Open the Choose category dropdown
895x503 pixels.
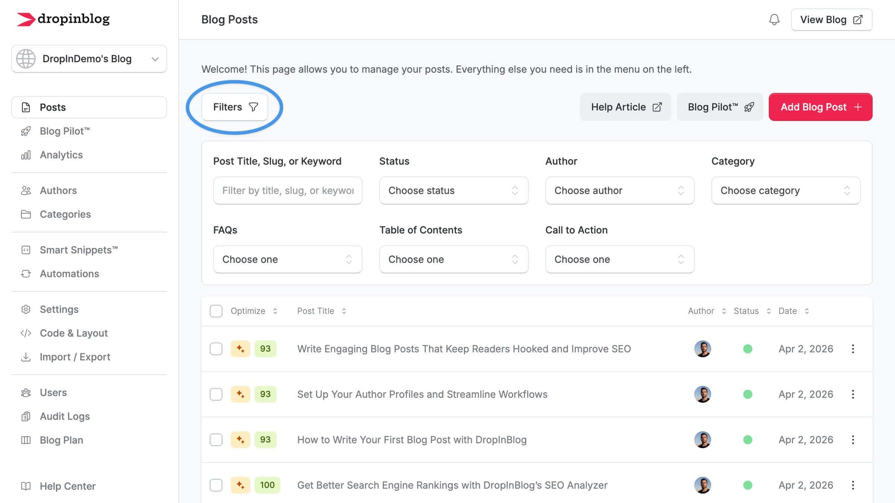pyautogui.click(x=786, y=191)
